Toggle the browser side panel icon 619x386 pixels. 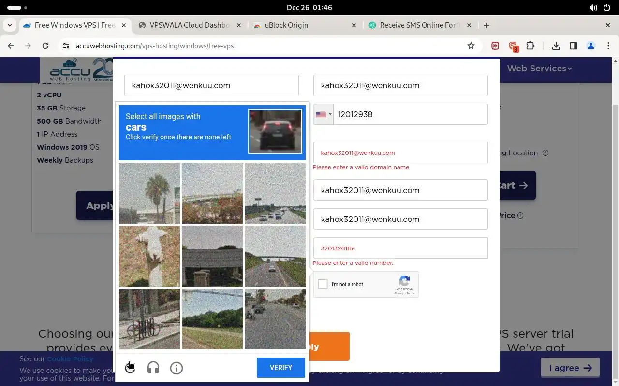(574, 46)
